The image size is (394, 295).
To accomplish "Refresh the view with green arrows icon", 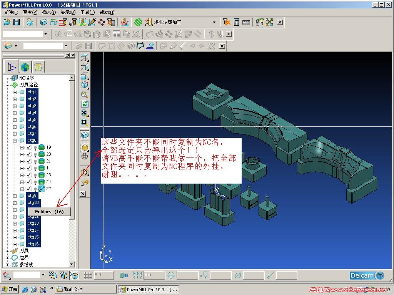I will [85, 104].
